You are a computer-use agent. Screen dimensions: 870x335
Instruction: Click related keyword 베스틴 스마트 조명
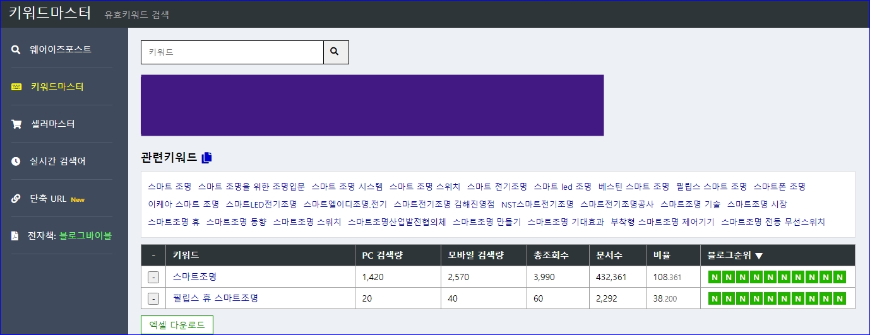click(633, 186)
